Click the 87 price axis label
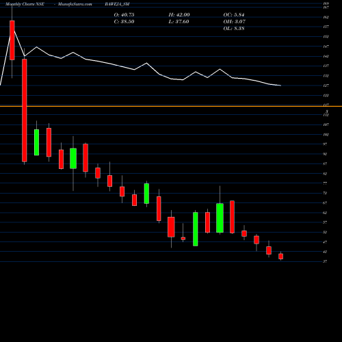Viewport: 342px width, 342px height. click(325, 163)
